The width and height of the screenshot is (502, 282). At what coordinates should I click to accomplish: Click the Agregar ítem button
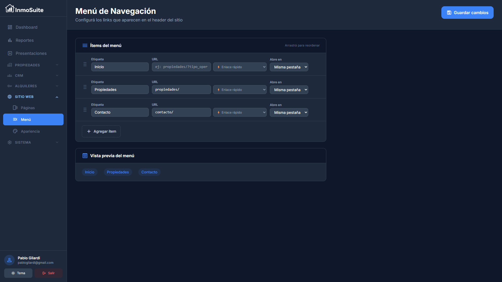pyautogui.click(x=101, y=131)
